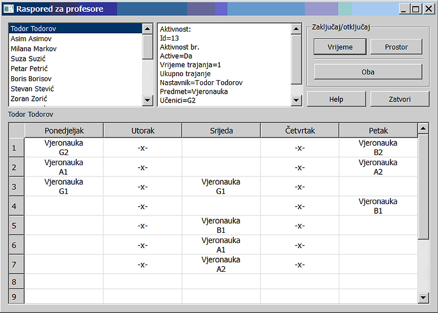438x313 pixels.
Task: Click Thursday hour 4 -x- cell
Action: tap(300, 206)
